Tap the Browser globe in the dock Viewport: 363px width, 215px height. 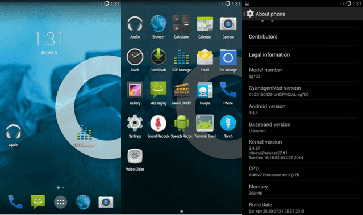coord(83,202)
